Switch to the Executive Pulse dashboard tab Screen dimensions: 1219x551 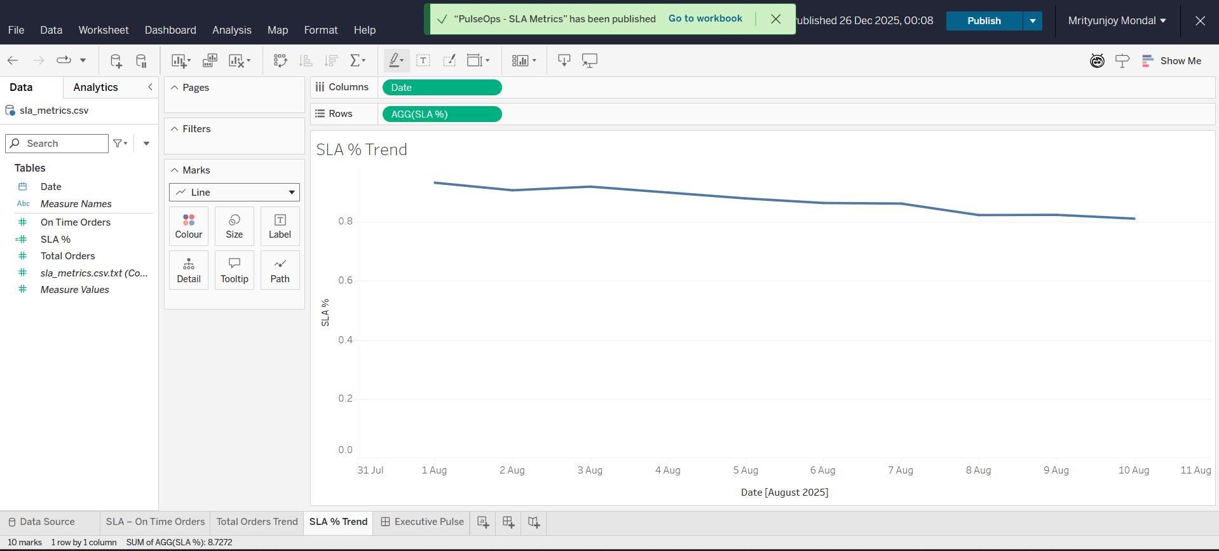click(x=422, y=522)
